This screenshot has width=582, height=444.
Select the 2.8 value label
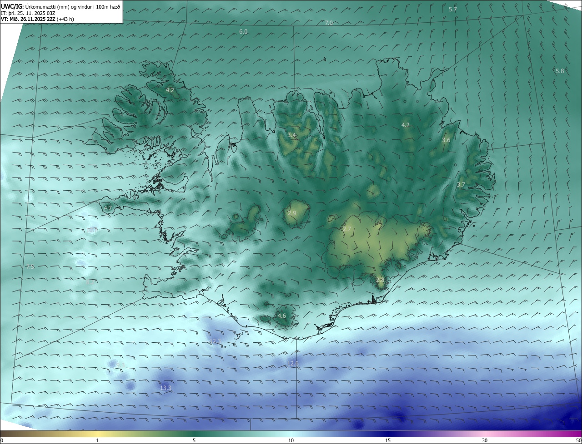pyautogui.click(x=380, y=280)
